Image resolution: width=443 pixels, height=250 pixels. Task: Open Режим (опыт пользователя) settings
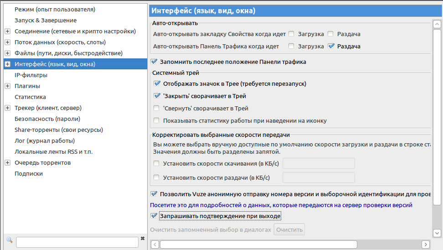(55, 9)
